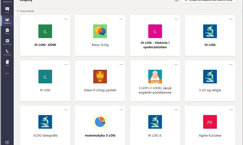Open team name Klasa 3LOg
This screenshot has height=145, width=243.
tap(100, 45)
